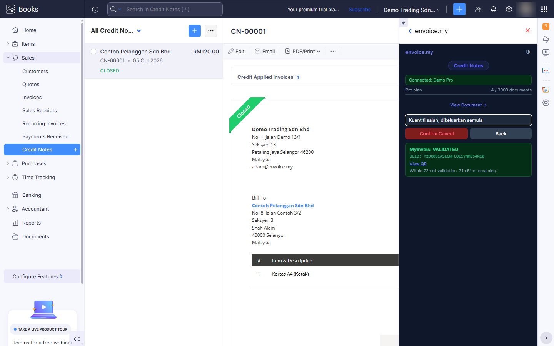Click the cancellation reason text field
Viewport: 554px width, 346px height.
click(x=469, y=120)
